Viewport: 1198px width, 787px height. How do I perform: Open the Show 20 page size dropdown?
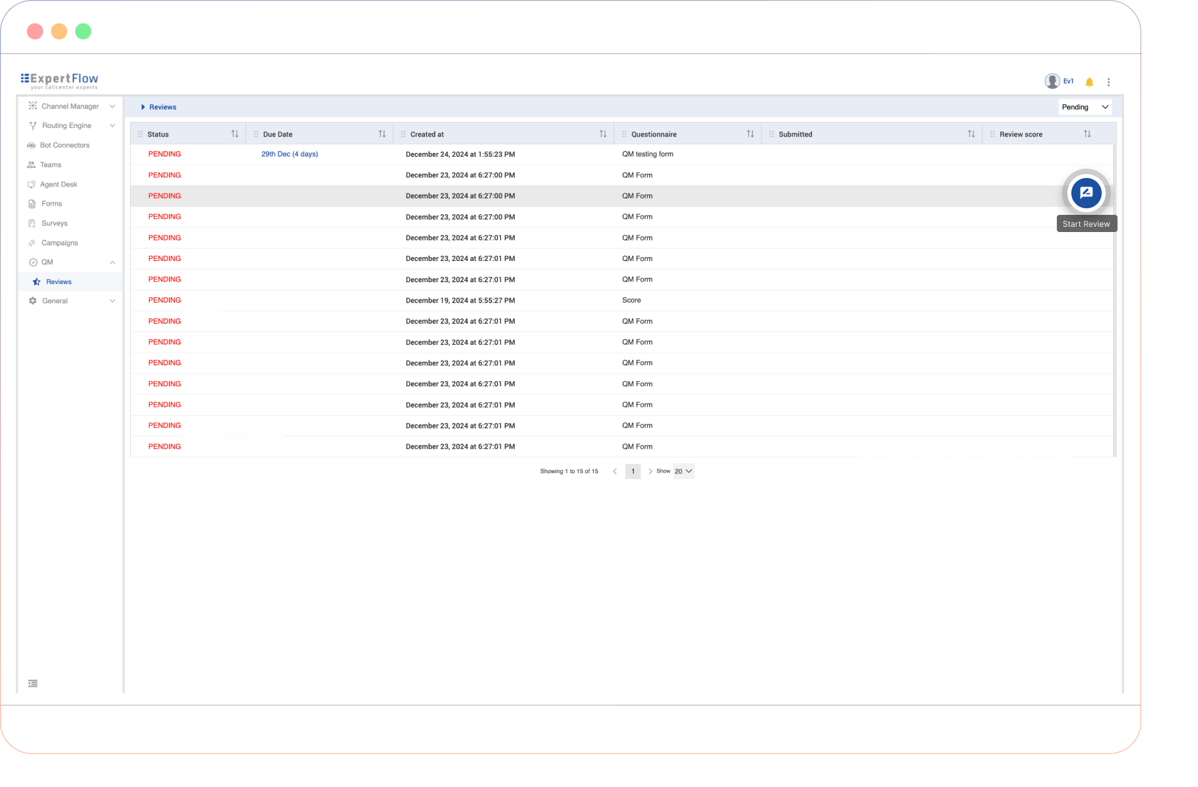[683, 471]
